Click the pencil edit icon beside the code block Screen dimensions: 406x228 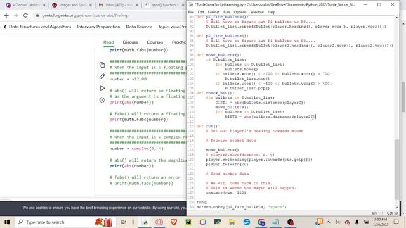point(102,76)
